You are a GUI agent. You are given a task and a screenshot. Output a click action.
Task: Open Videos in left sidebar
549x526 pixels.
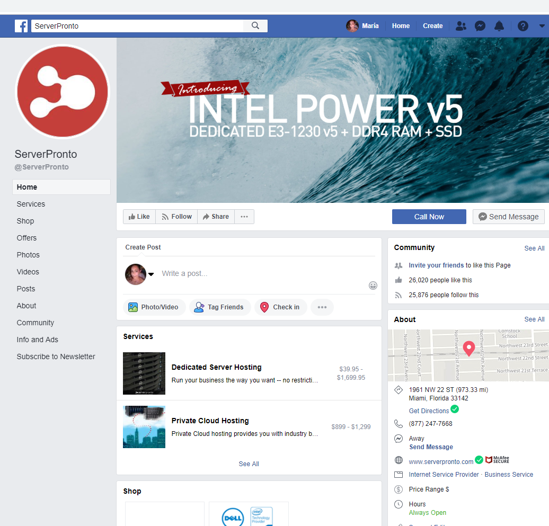click(x=28, y=272)
